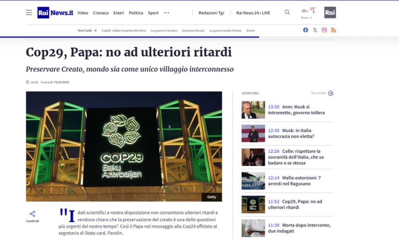Image resolution: width=399 pixels, height=239 pixels.
Task: Open the Mafia-estorsioni news thumbnail
Action: (x=253, y=181)
